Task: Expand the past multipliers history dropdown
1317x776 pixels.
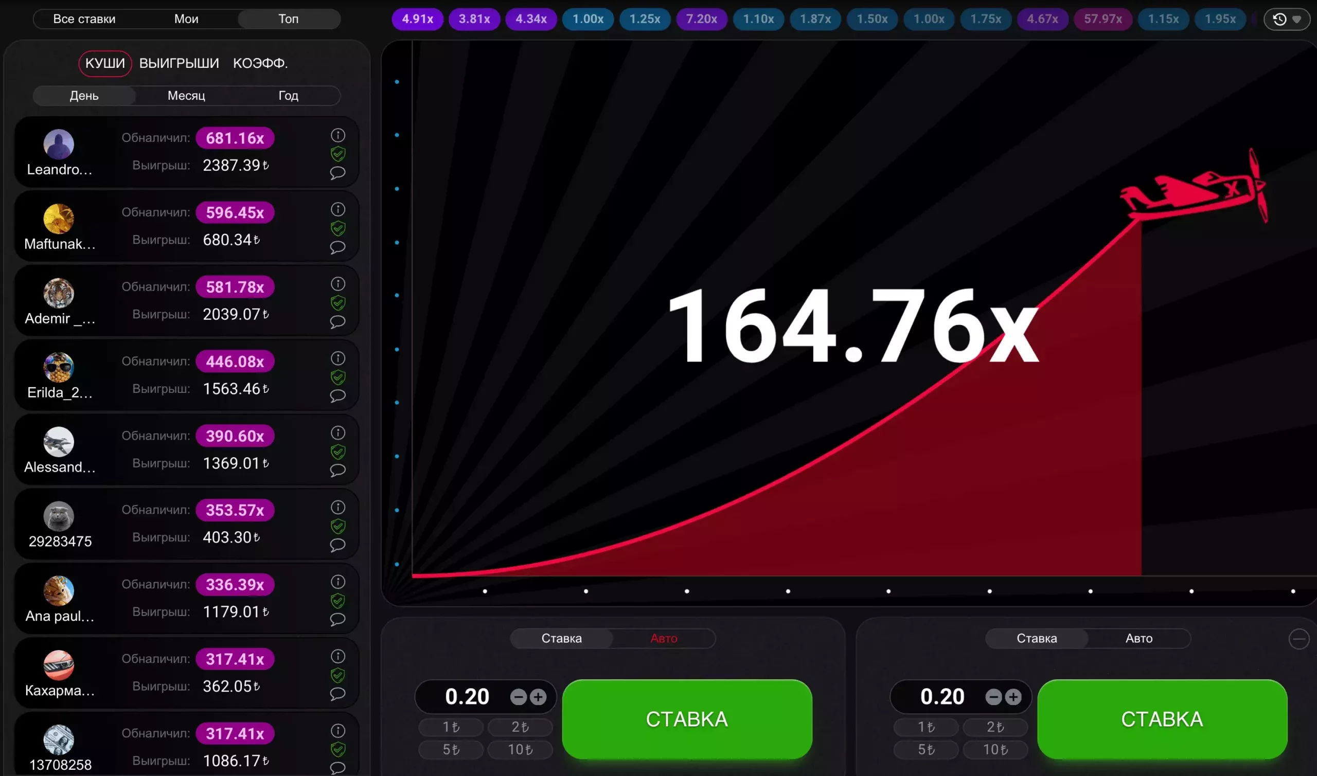Action: pyautogui.click(x=1297, y=19)
